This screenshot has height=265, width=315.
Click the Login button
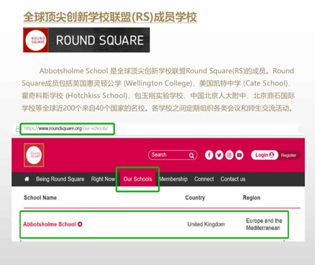pos(265,155)
